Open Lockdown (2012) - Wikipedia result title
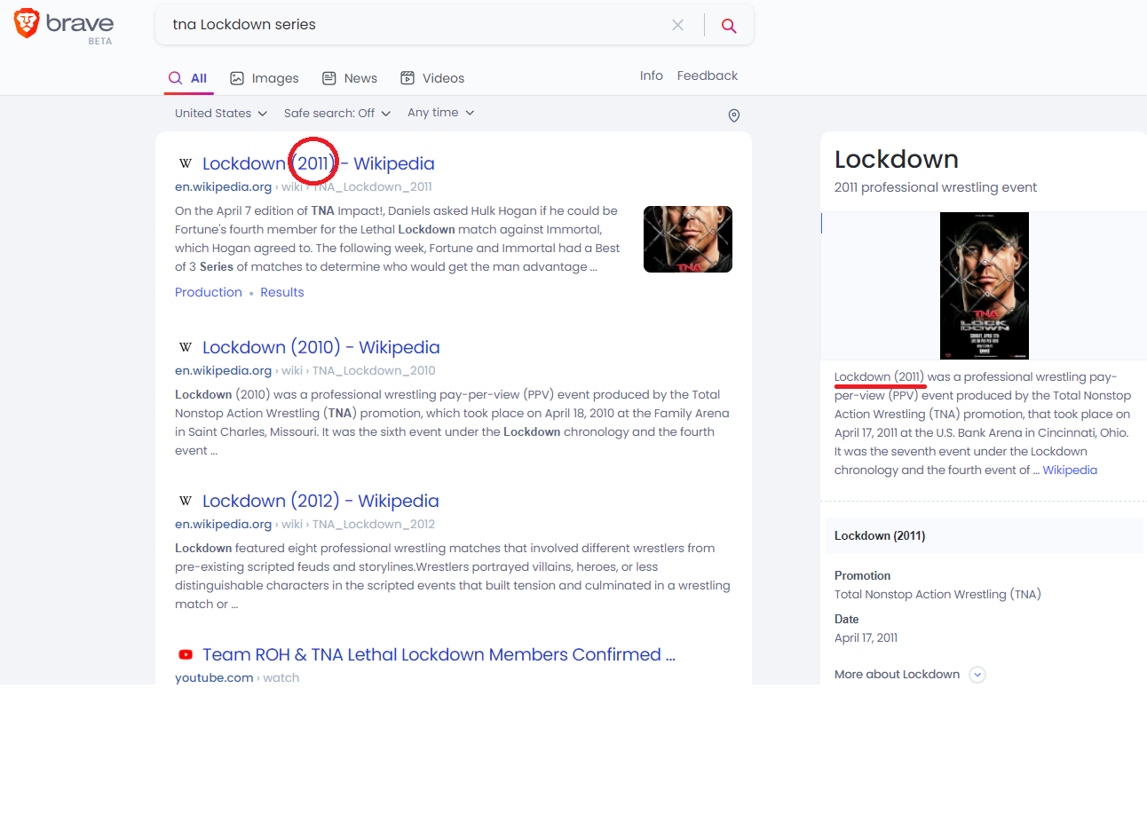Image resolution: width=1147 pixels, height=815 pixels. point(320,501)
